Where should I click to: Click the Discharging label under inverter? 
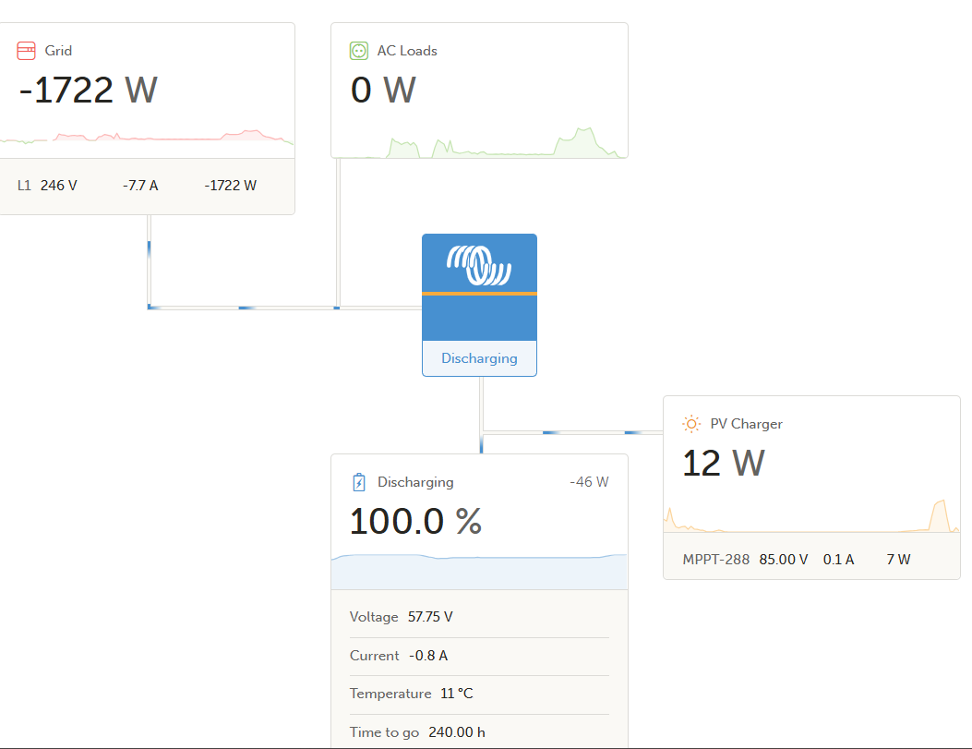[479, 358]
